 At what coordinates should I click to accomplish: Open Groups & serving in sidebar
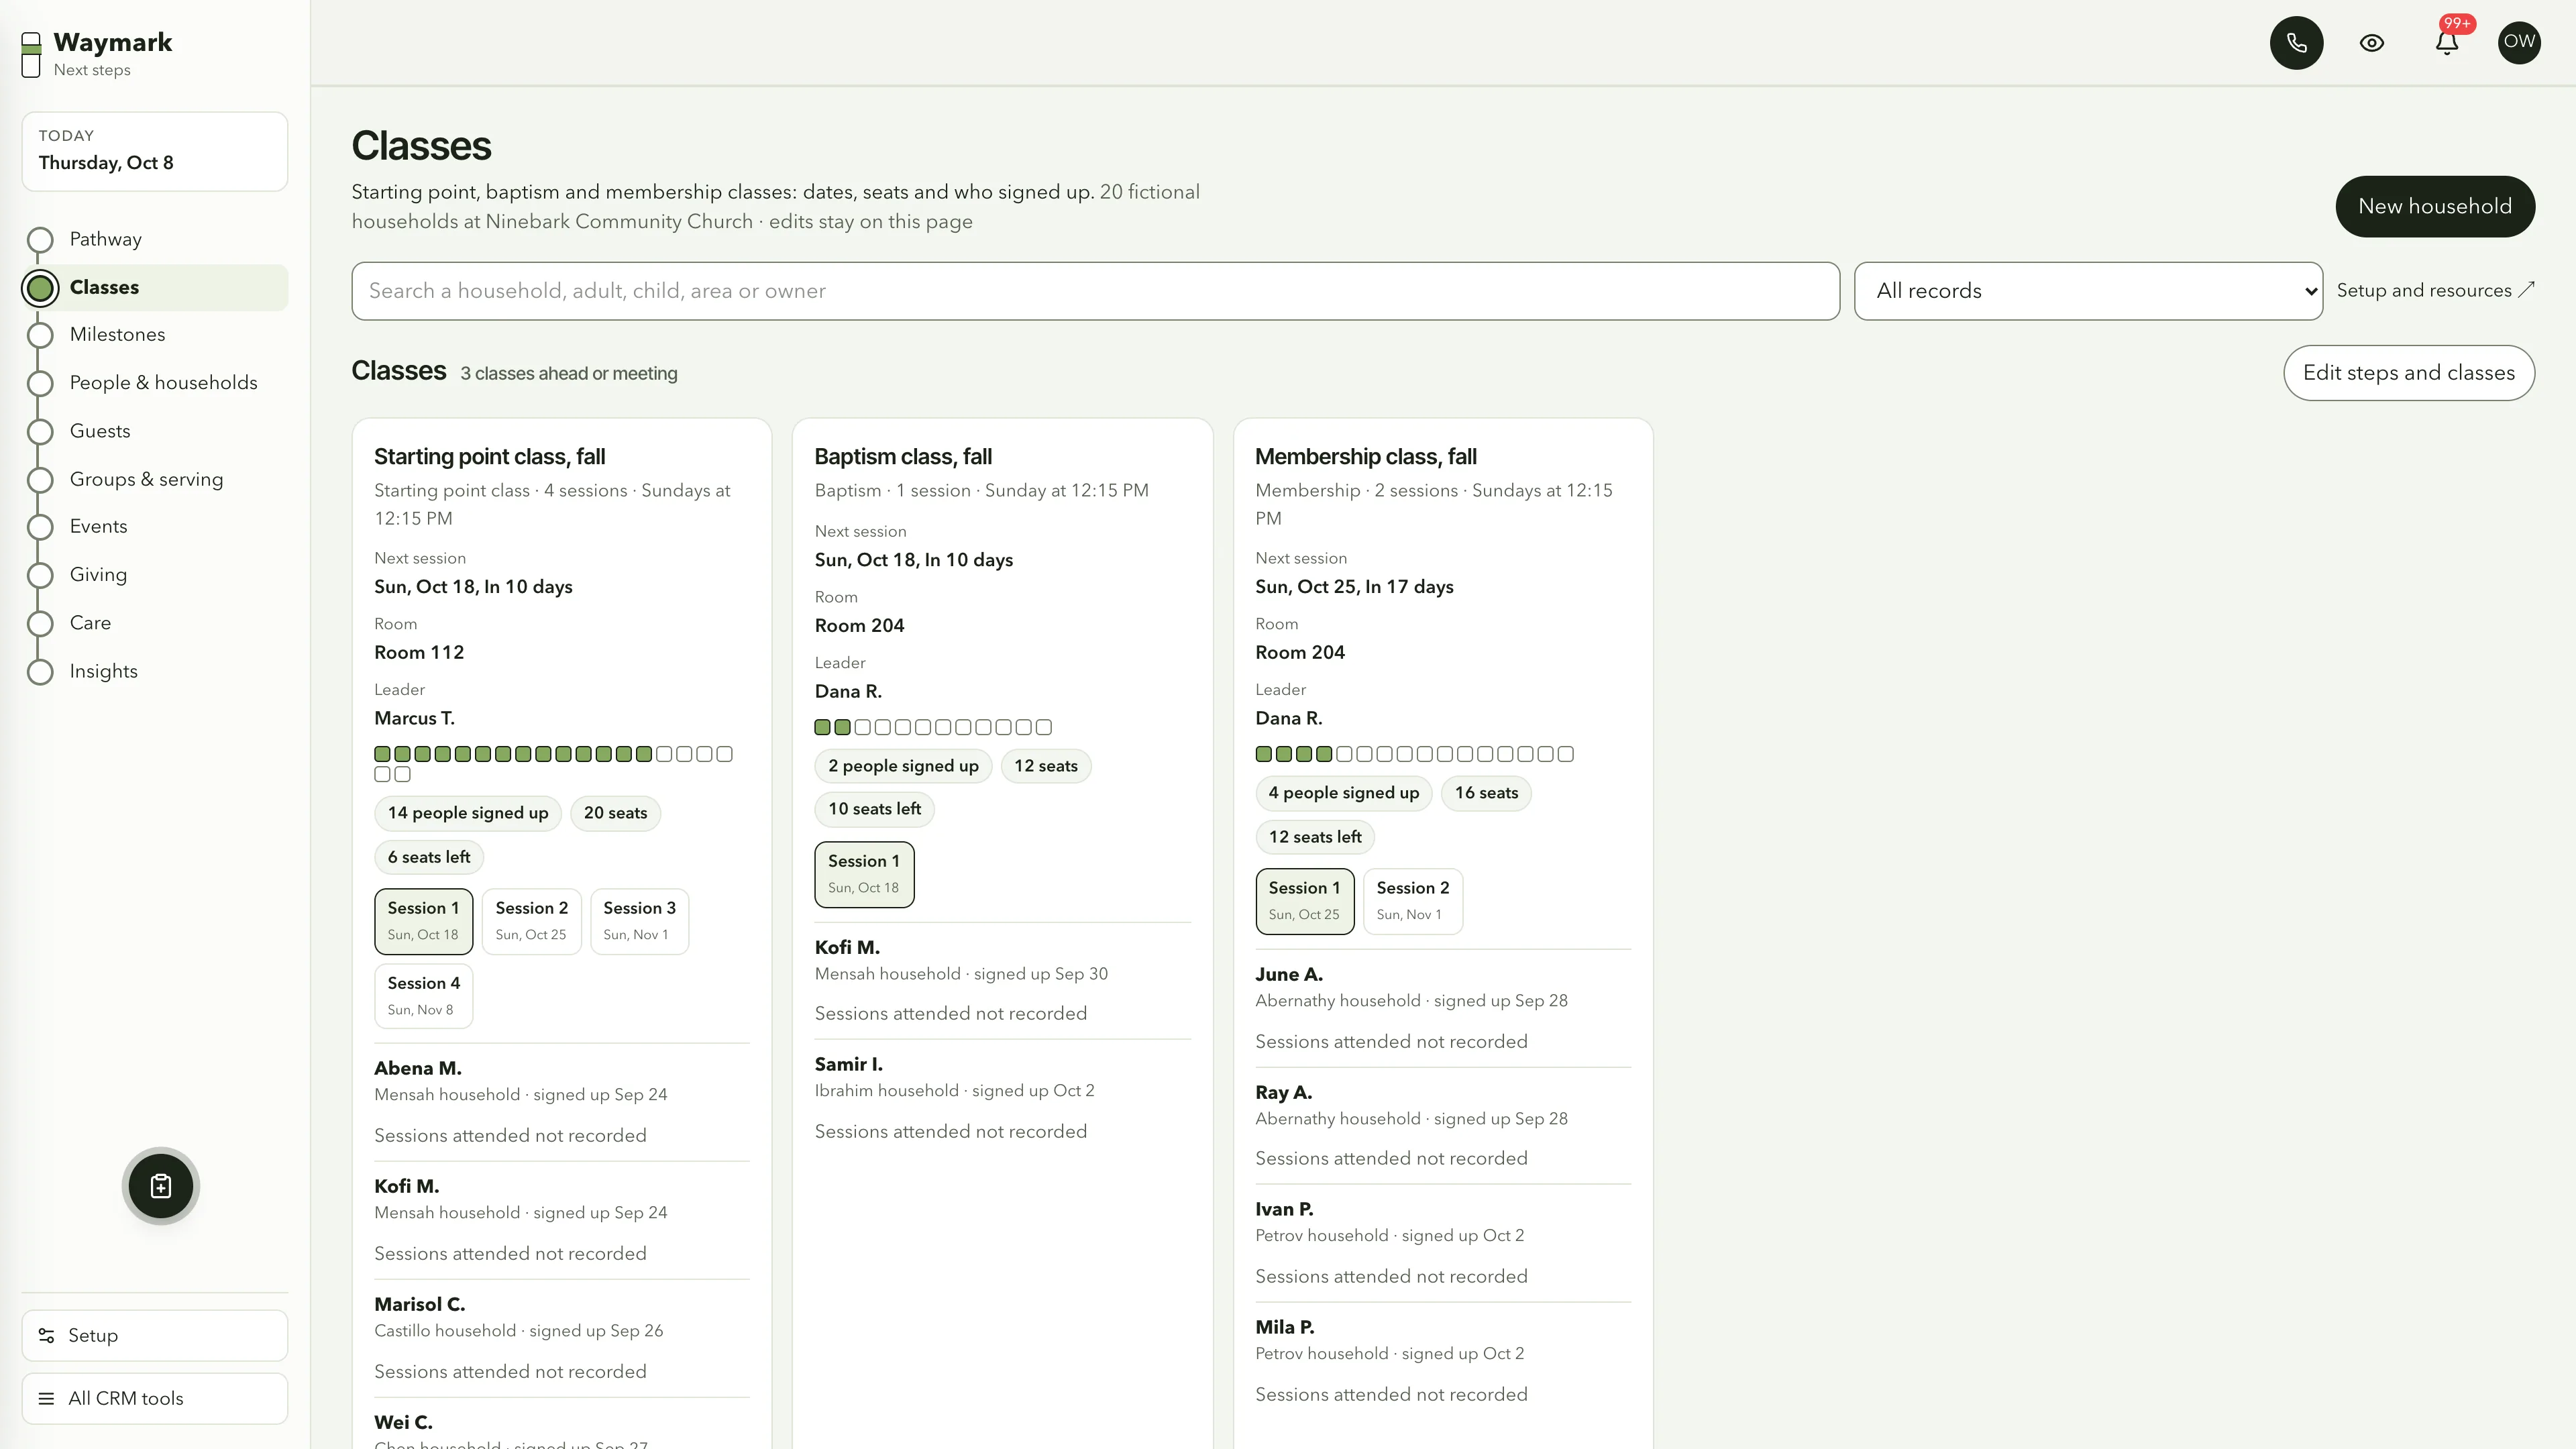[154, 479]
